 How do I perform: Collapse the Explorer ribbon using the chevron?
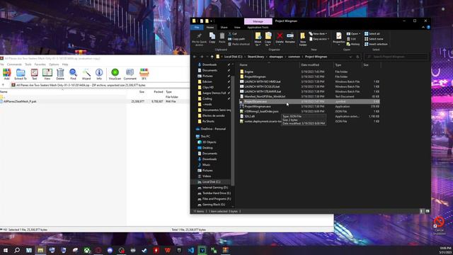(x=423, y=27)
